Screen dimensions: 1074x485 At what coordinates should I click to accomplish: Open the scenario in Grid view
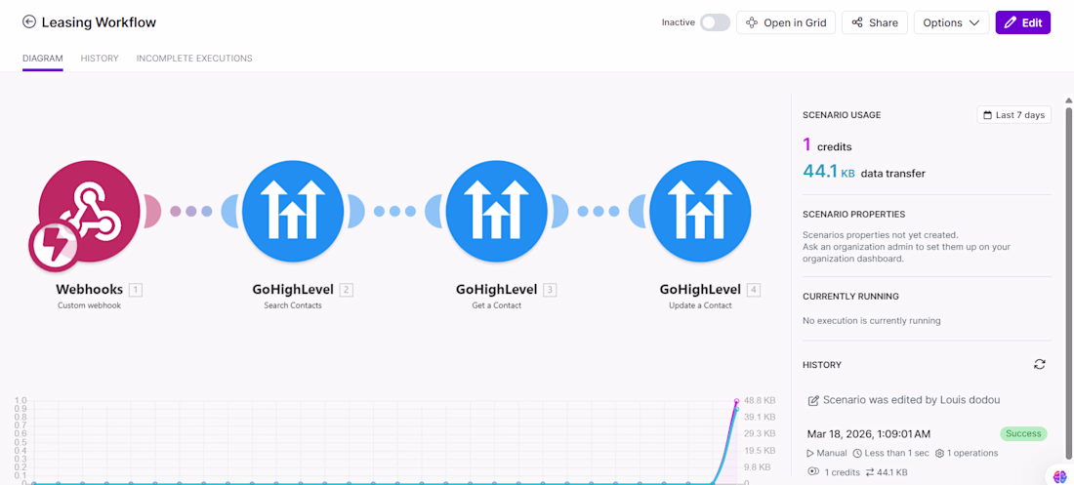(x=786, y=22)
